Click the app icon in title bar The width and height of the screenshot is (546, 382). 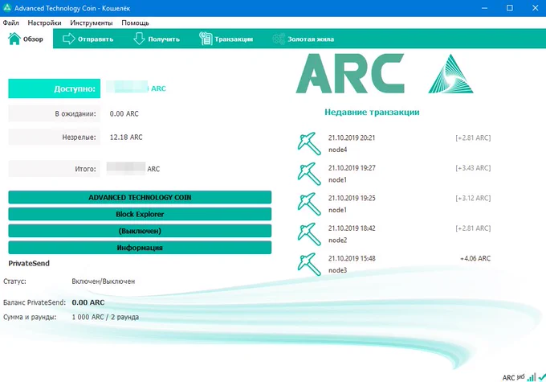tap(7, 8)
